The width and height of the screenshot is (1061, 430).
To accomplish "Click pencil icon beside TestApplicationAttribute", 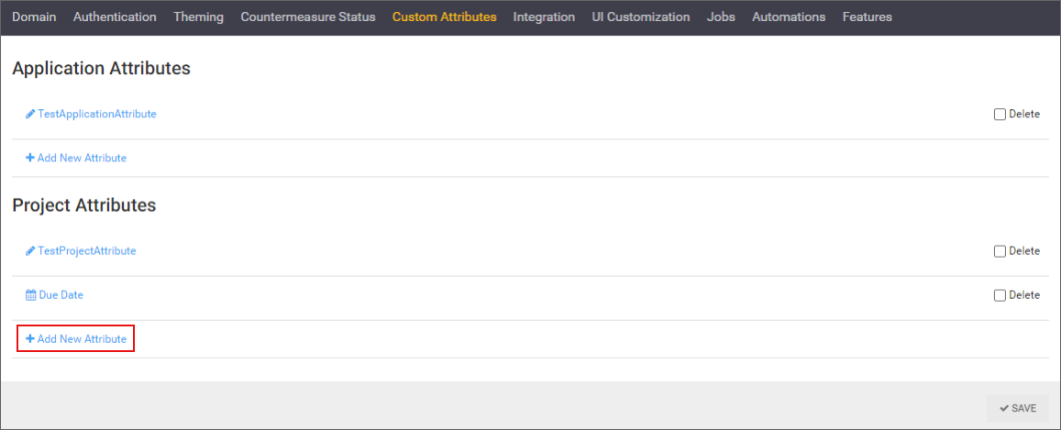I will click(x=30, y=115).
